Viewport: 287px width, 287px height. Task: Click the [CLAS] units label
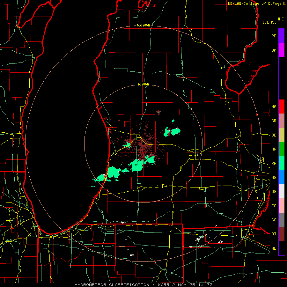[269, 22]
